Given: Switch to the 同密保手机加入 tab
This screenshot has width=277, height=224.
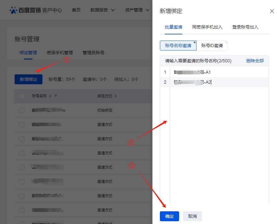Looking at the screenshot, I should click(207, 27).
